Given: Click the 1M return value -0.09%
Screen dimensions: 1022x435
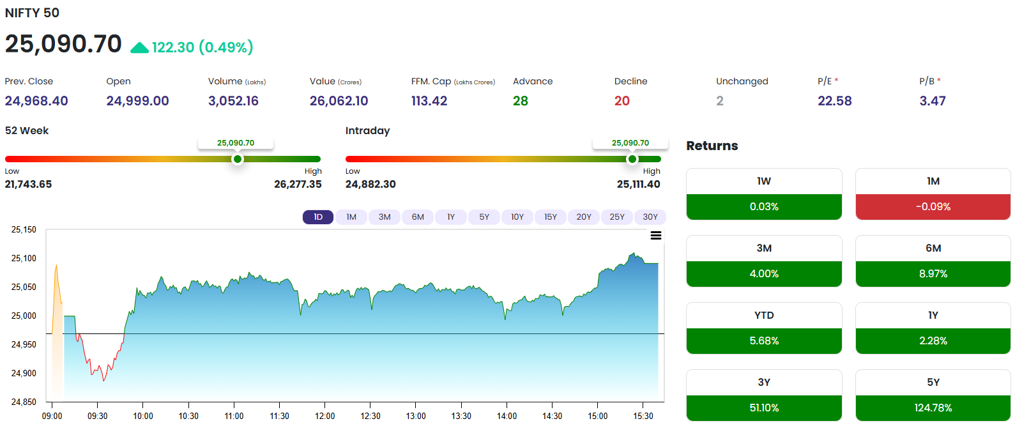Looking at the screenshot, I should [933, 207].
